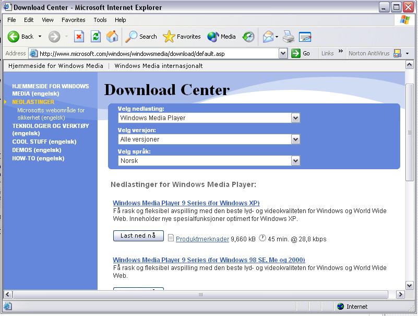Click Hjemmeside for Windows Media link
This screenshot has height=316, width=418.
click(x=55, y=66)
